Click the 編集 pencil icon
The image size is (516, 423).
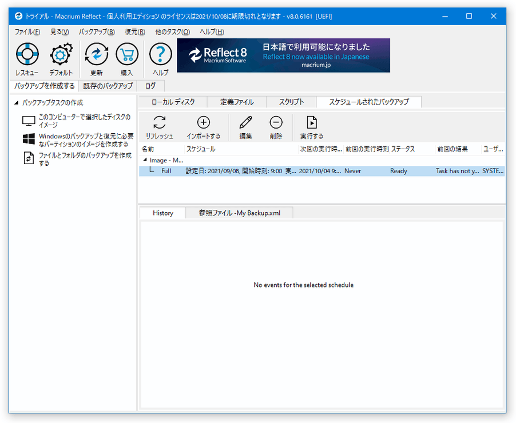coord(245,122)
